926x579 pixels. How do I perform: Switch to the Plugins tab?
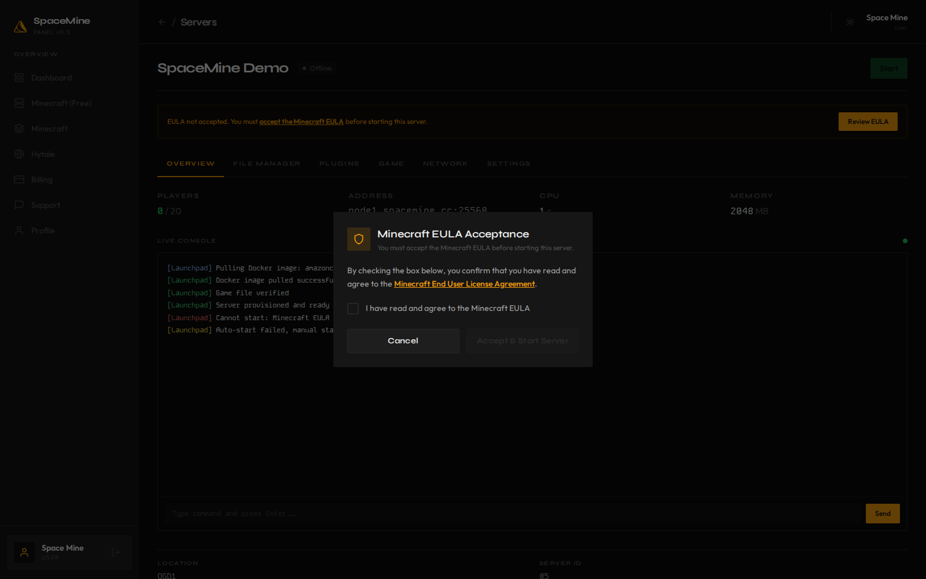pos(339,164)
